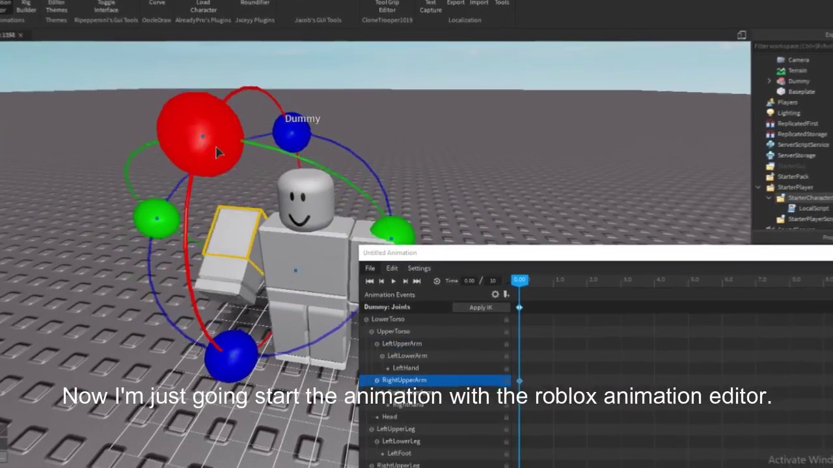Click the Filter workspace search field
Screen dimensions: 833x468
pyautogui.click(x=793, y=46)
